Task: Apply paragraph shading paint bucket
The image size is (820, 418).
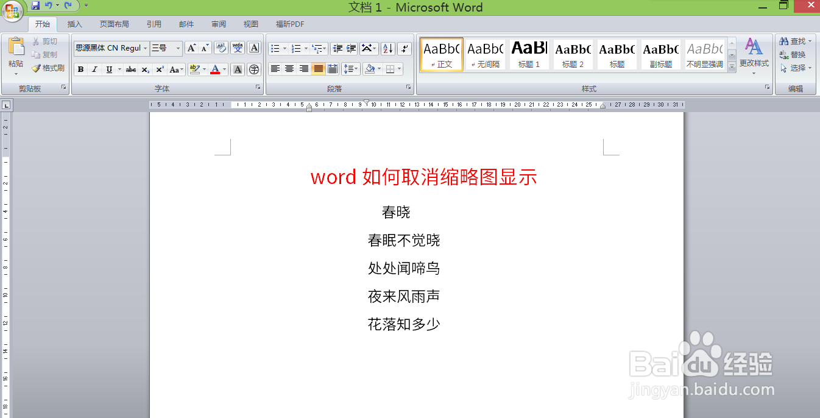Action: (369, 69)
